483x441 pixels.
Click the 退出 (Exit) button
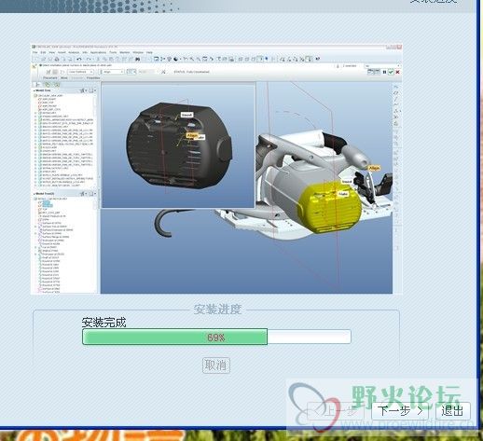click(452, 411)
